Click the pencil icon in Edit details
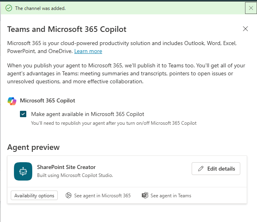Viewport: 257px width, 222px height. [x=201, y=169]
